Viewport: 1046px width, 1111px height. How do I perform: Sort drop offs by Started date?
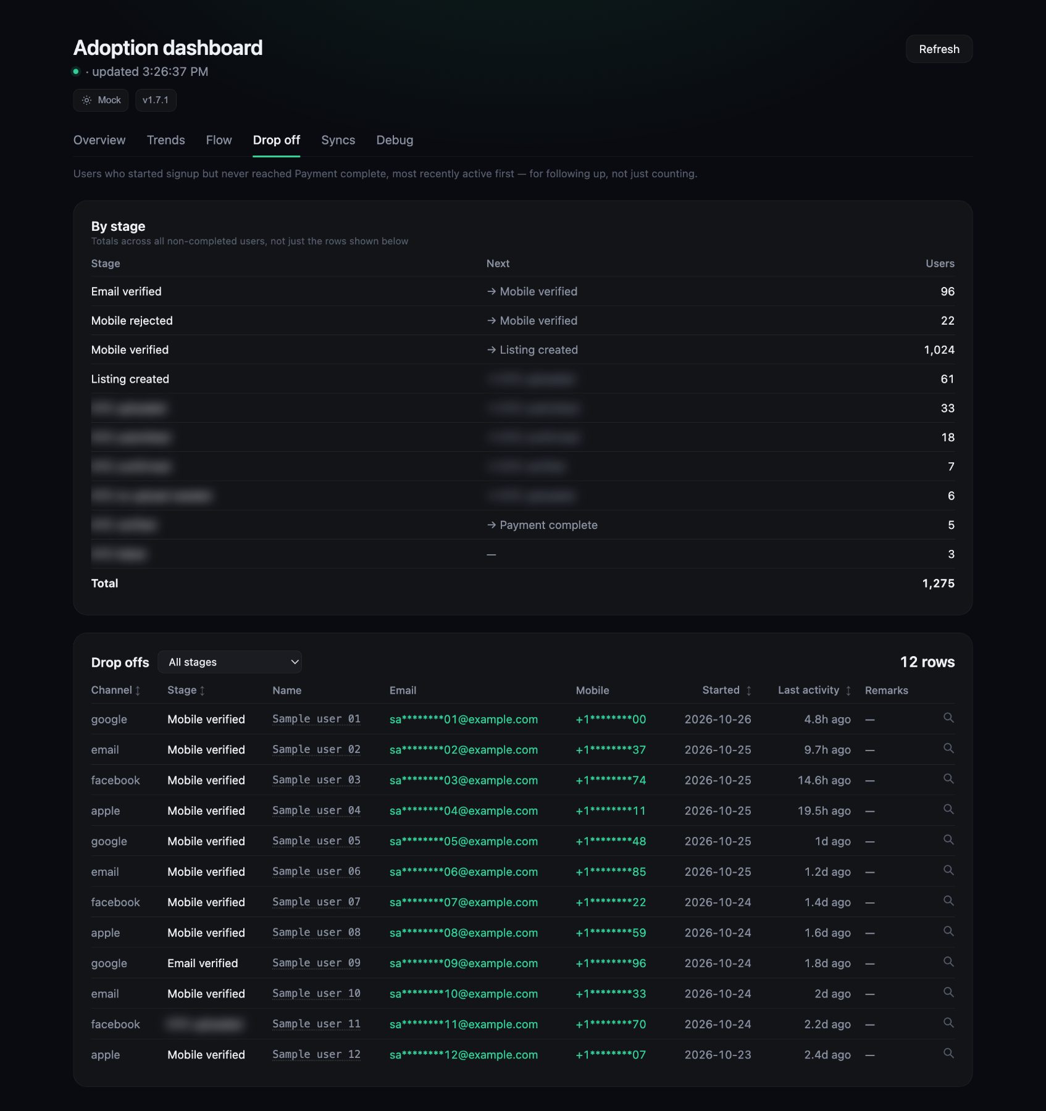coord(727,690)
